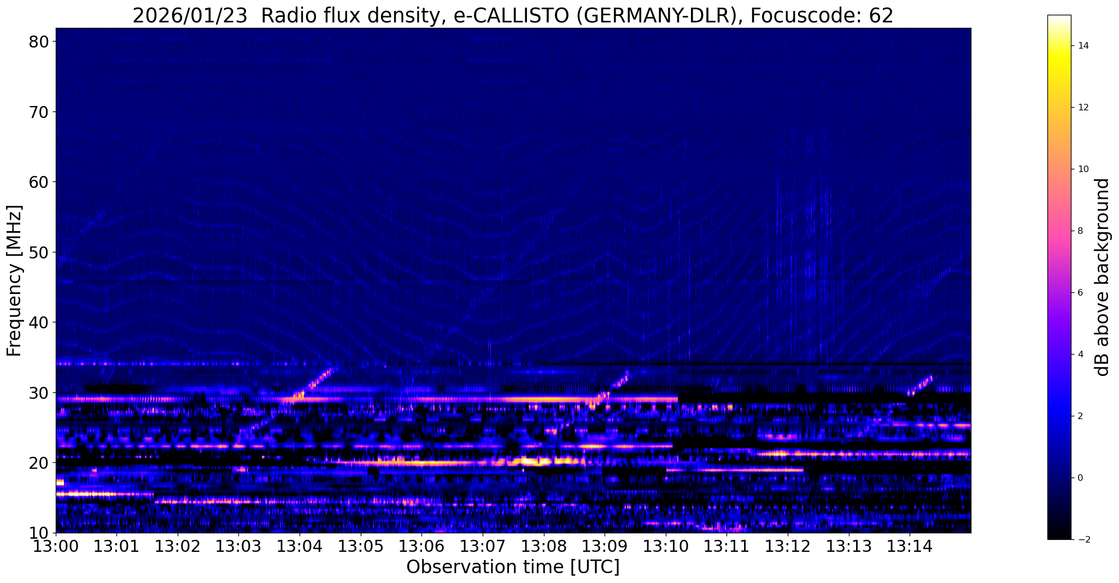Click the bright 20 MHz emission band near 13:08
This screenshot has width=1119, height=583.
tap(541, 462)
